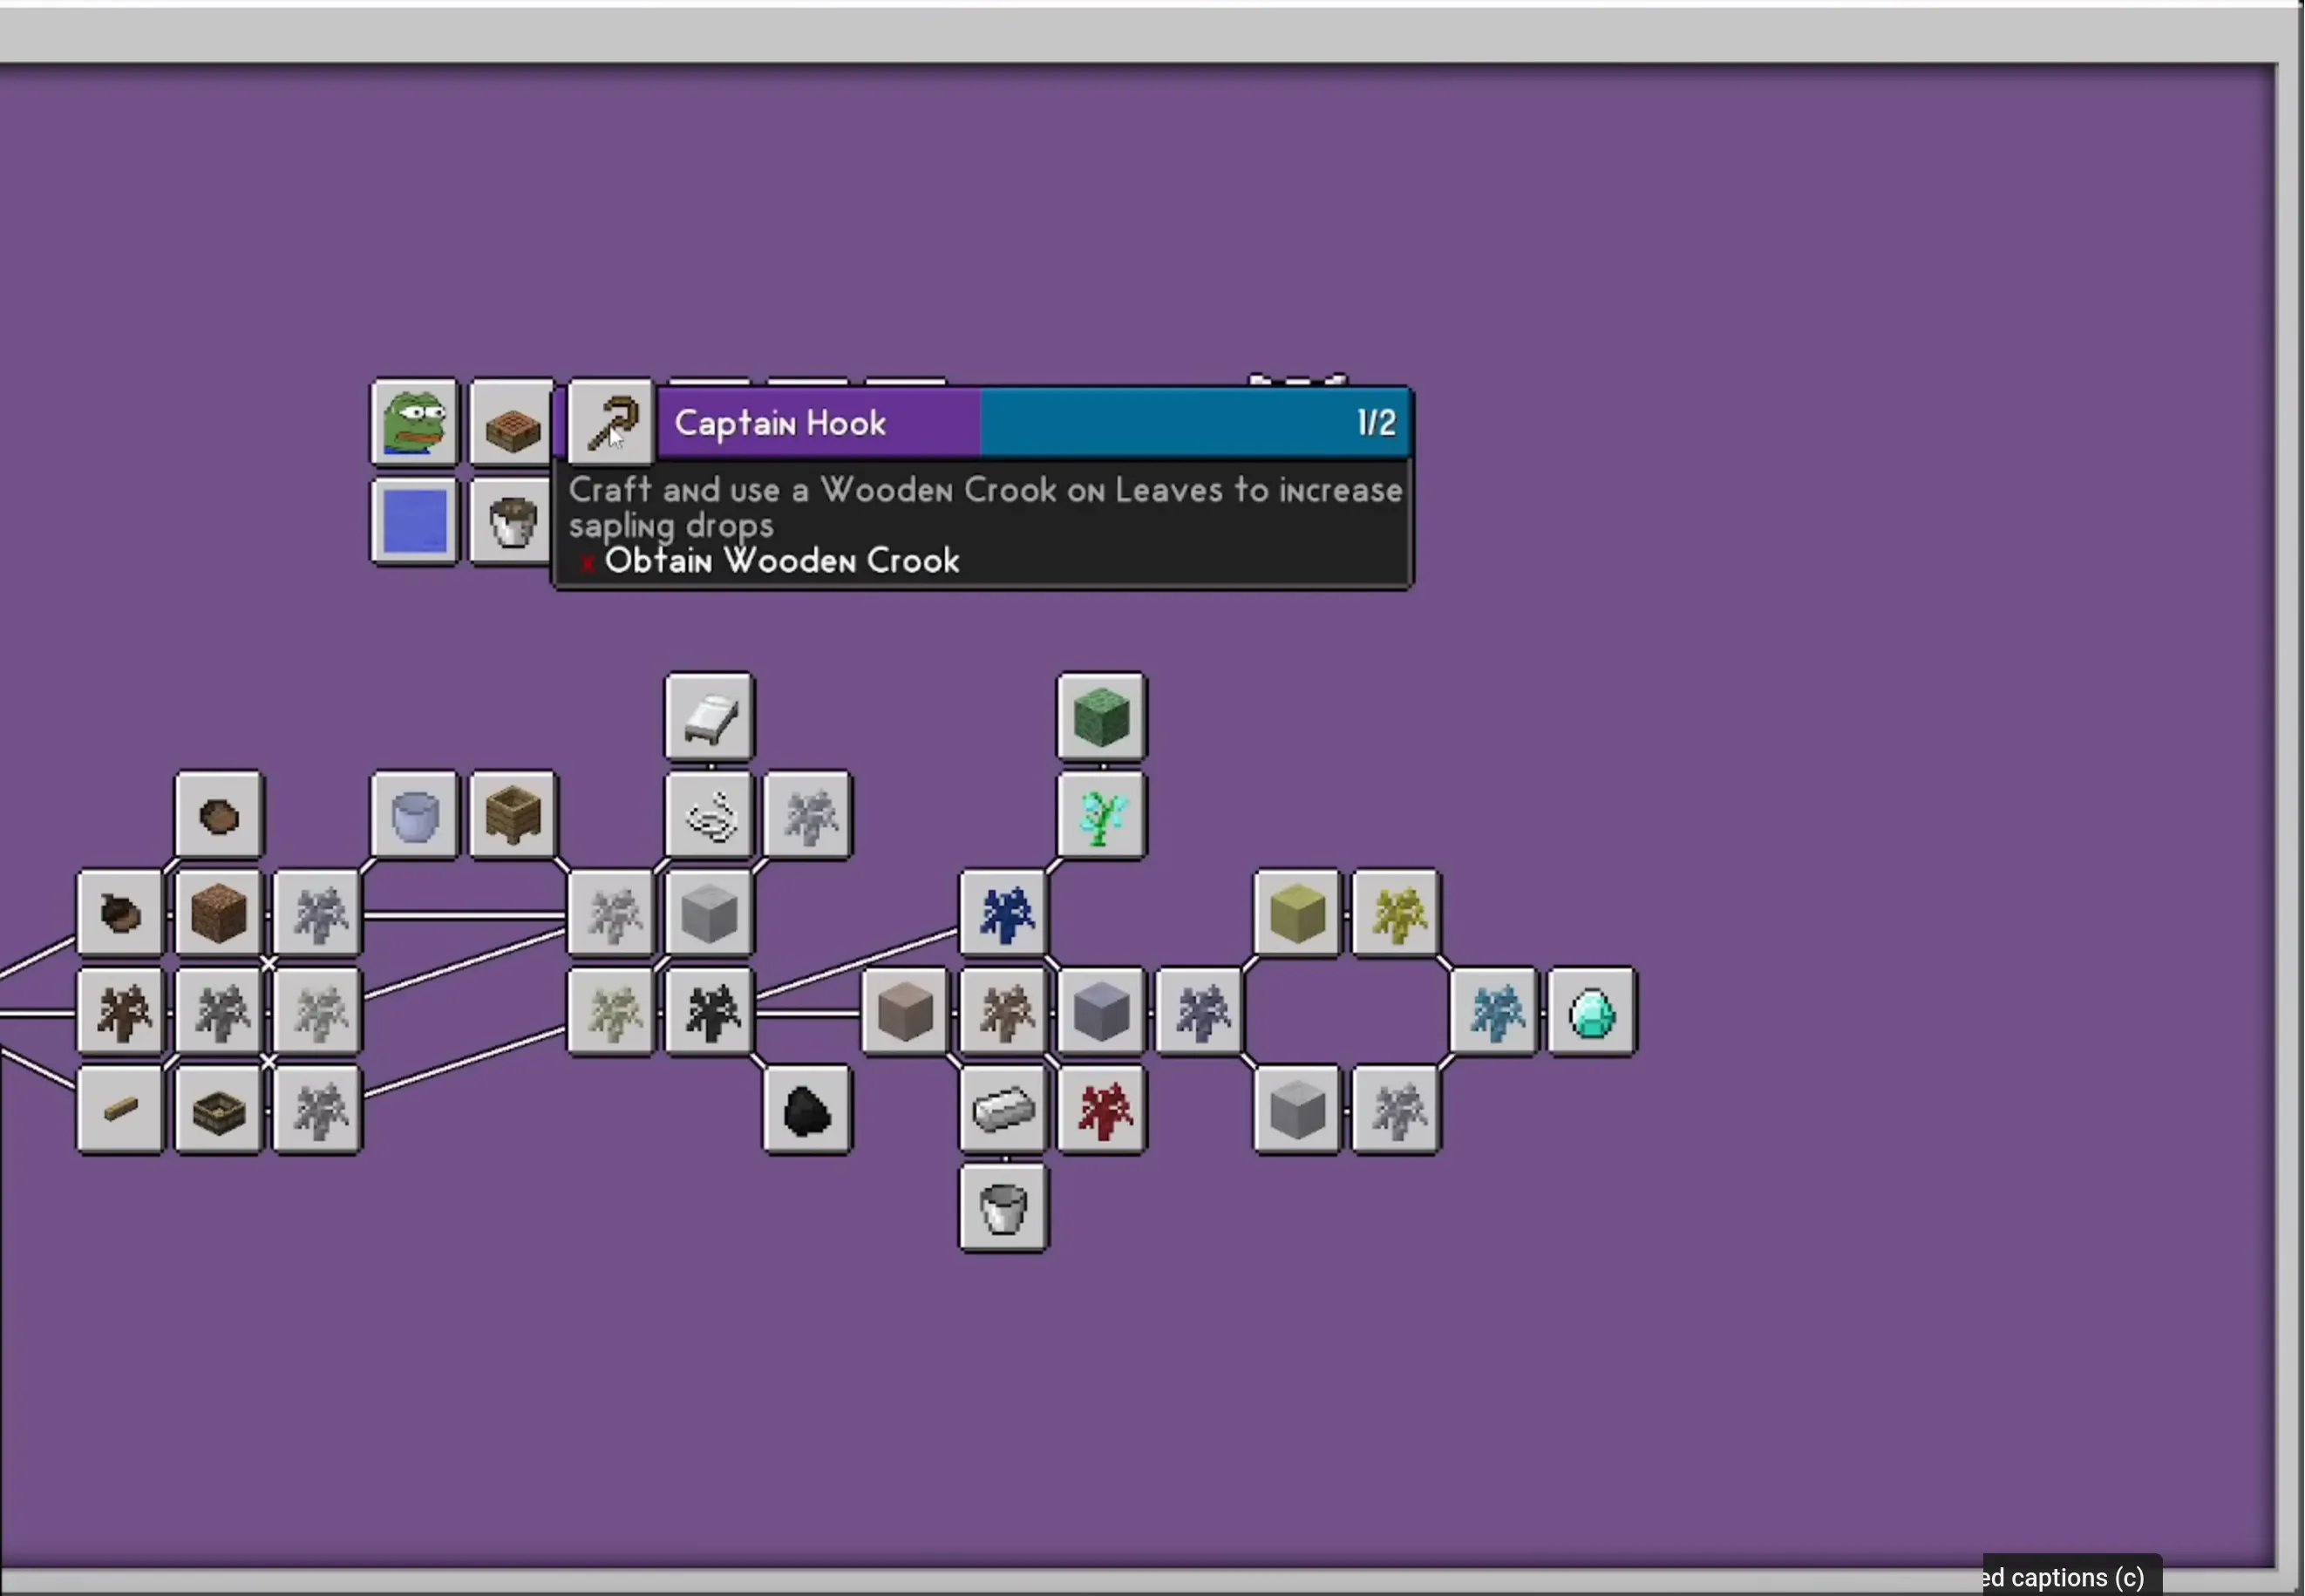The width and height of the screenshot is (2305, 1596).
Task: Click the 'Captain Hook' tooltip title
Action: [x=780, y=423]
